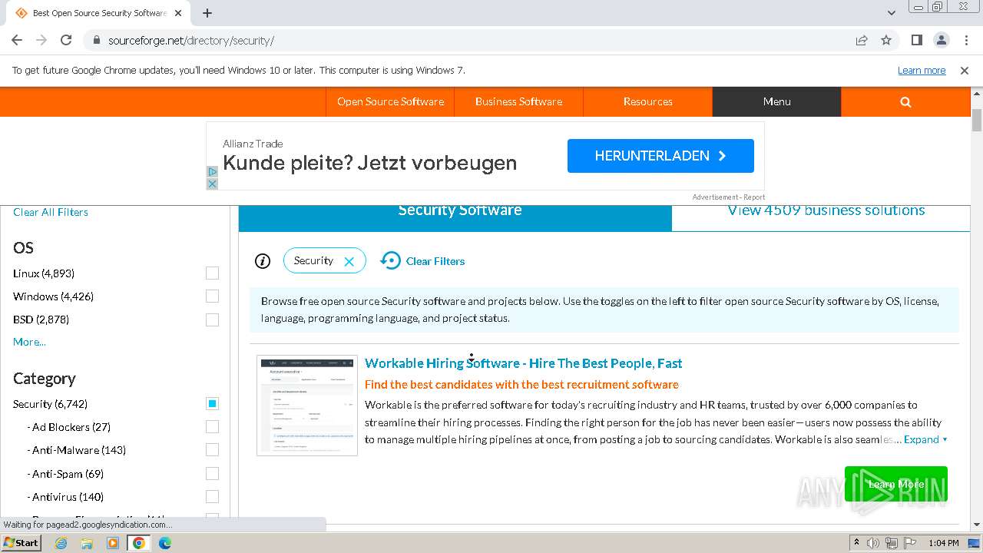Open the AdChoices info icon
983x553 pixels.
point(212,172)
